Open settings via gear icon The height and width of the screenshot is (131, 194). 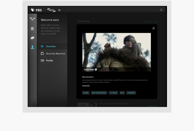59,10
